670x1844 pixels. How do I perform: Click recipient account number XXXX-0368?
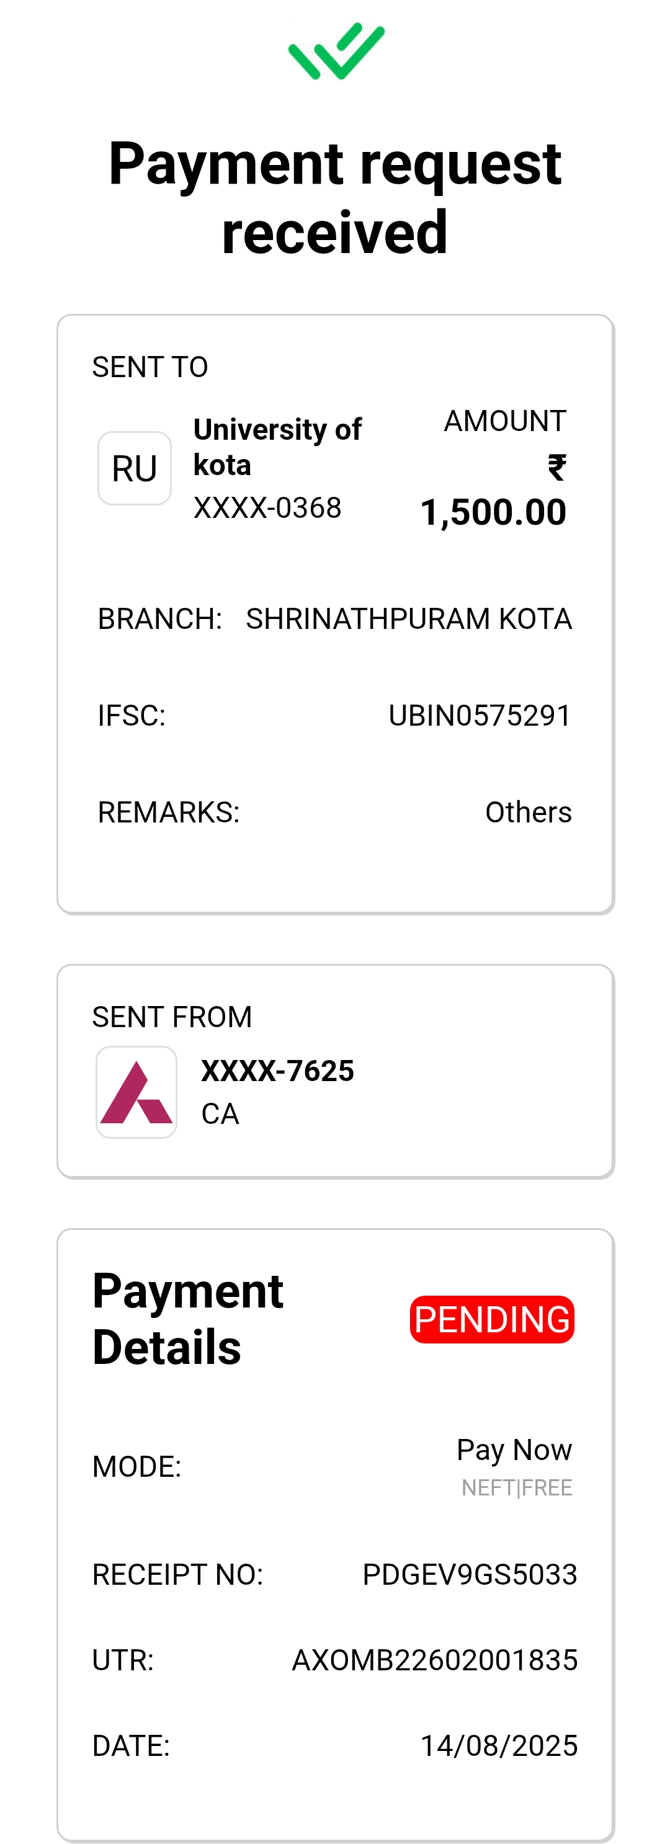(x=267, y=507)
